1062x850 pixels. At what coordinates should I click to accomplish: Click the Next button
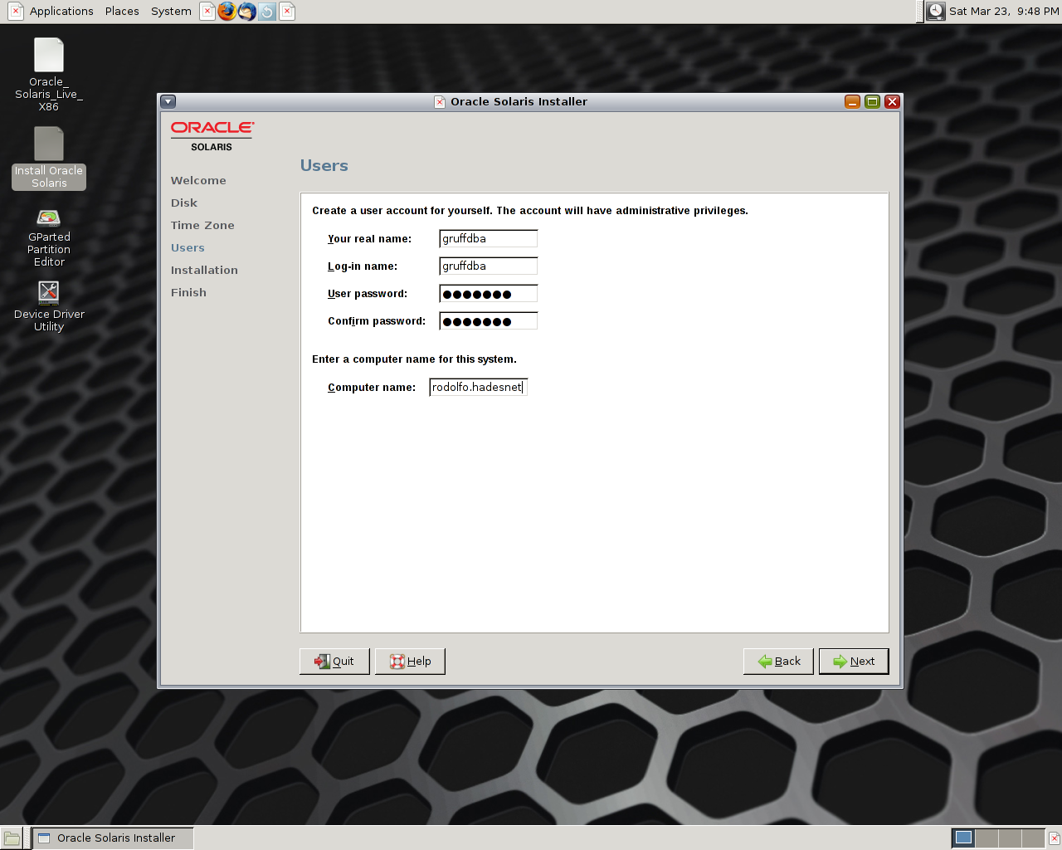pyautogui.click(x=854, y=662)
